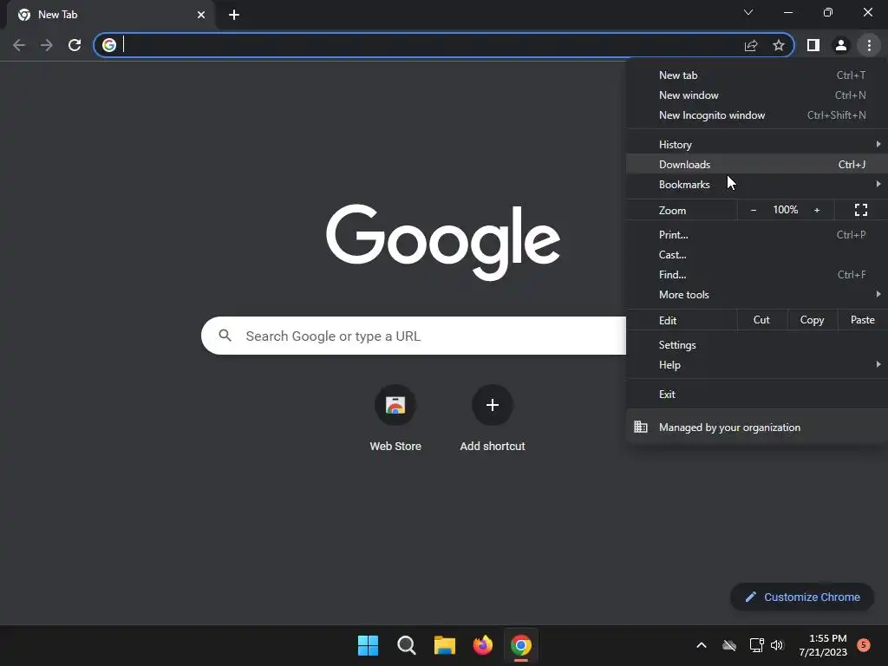Open taskbar Search icon
Viewport: 888px width, 666px height.
[x=407, y=645]
